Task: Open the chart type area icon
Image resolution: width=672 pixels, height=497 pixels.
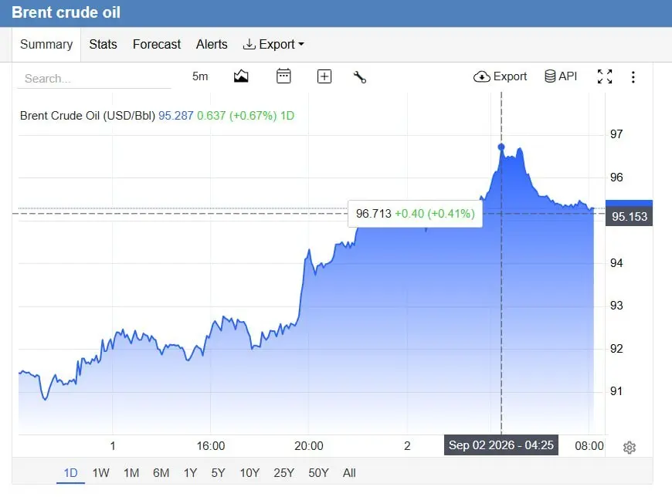Action: tap(241, 76)
